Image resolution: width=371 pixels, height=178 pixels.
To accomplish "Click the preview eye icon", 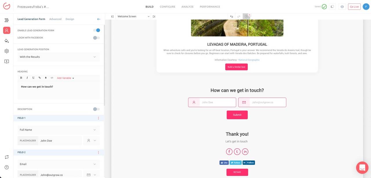I will pos(342,7).
